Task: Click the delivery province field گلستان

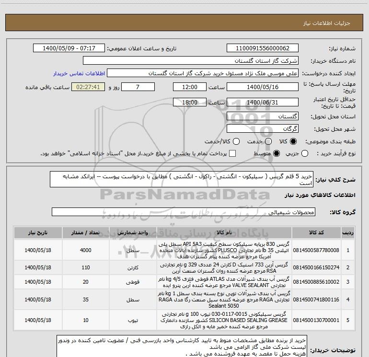Action: (x=263, y=116)
